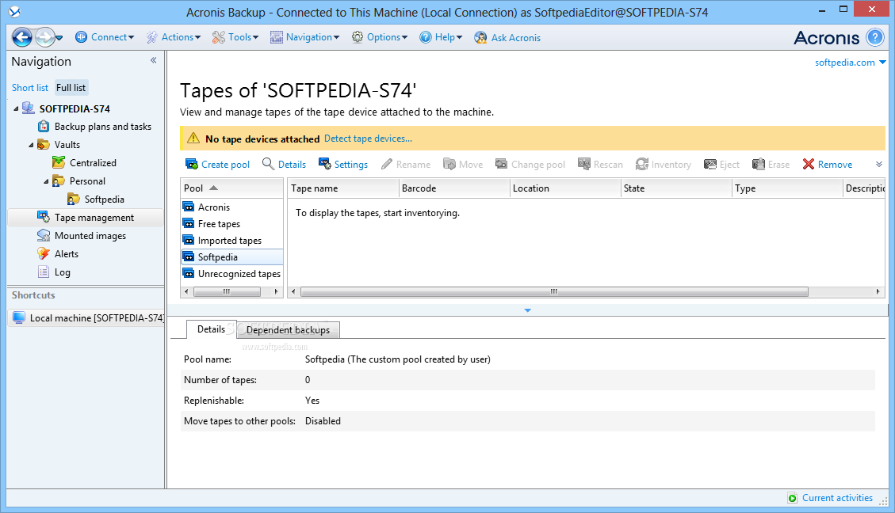Viewport: 895px width, 513px height.
Task: Sort by Barcode column
Action: coord(453,188)
